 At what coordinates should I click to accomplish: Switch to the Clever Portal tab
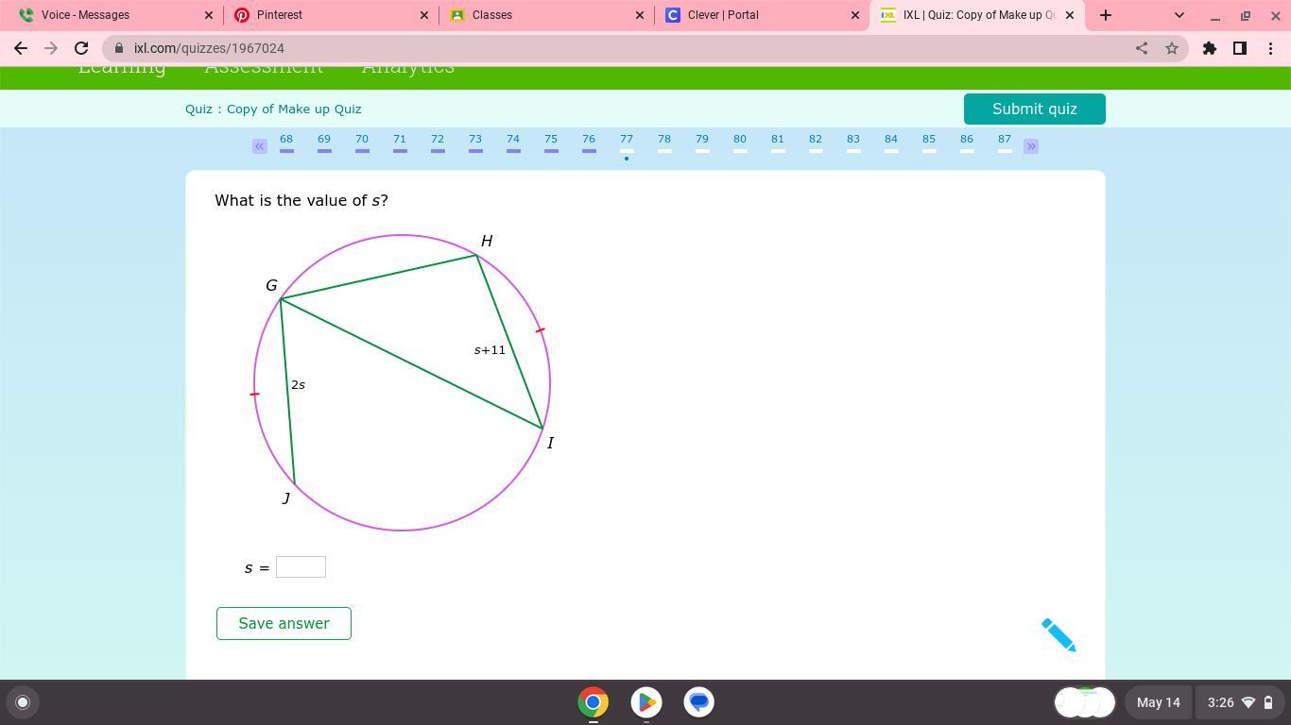pos(756,15)
